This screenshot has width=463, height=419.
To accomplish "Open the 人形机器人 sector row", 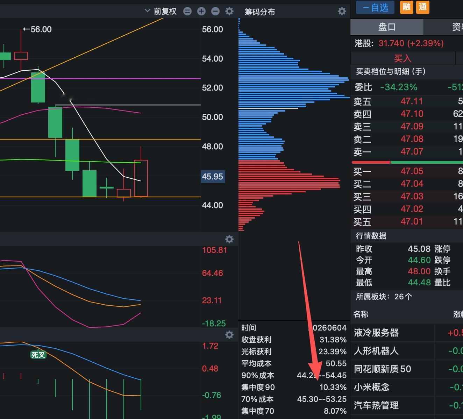I will click(x=407, y=351).
